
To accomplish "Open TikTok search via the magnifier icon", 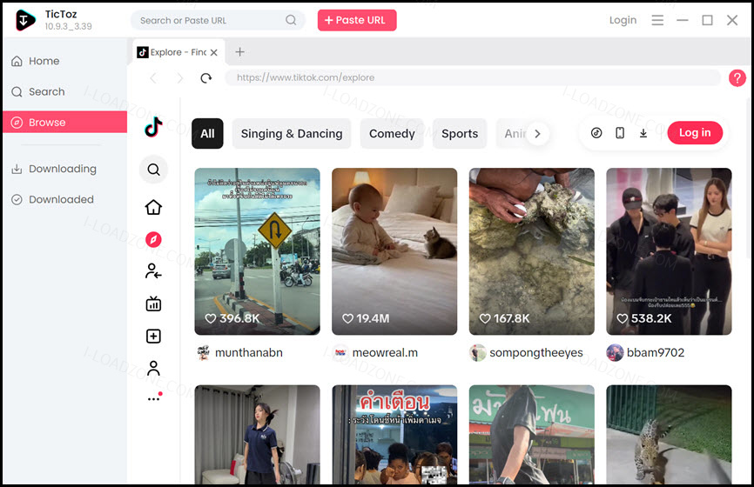I will pos(153,170).
